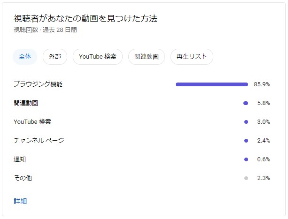Click the 85.9% percentage value
Viewport: 288px width, 219px height.
click(x=262, y=84)
